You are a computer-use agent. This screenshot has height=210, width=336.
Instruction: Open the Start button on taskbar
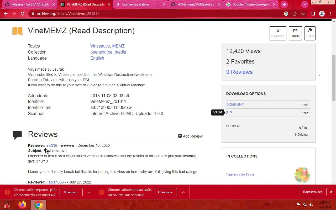tap(7, 205)
